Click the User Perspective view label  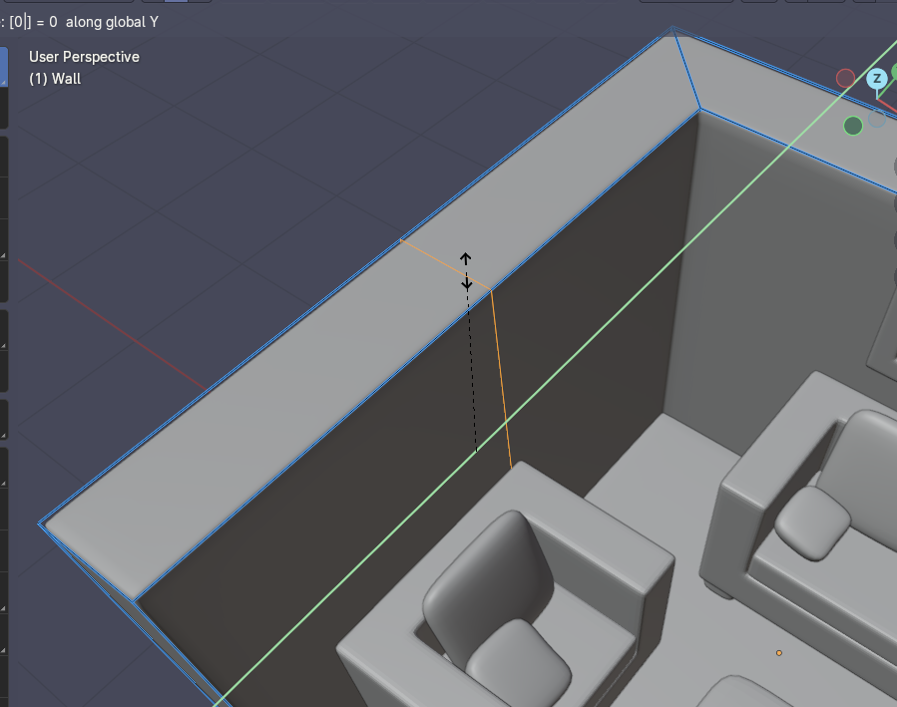pos(84,57)
